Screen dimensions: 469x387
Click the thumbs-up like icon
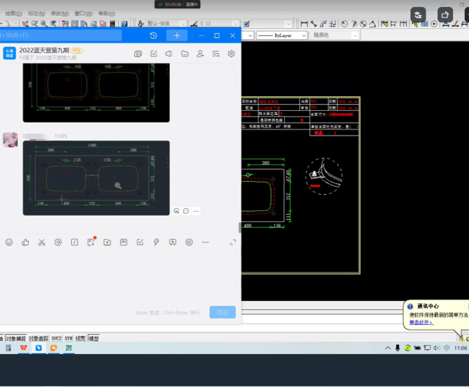click(x=25, y=242)
